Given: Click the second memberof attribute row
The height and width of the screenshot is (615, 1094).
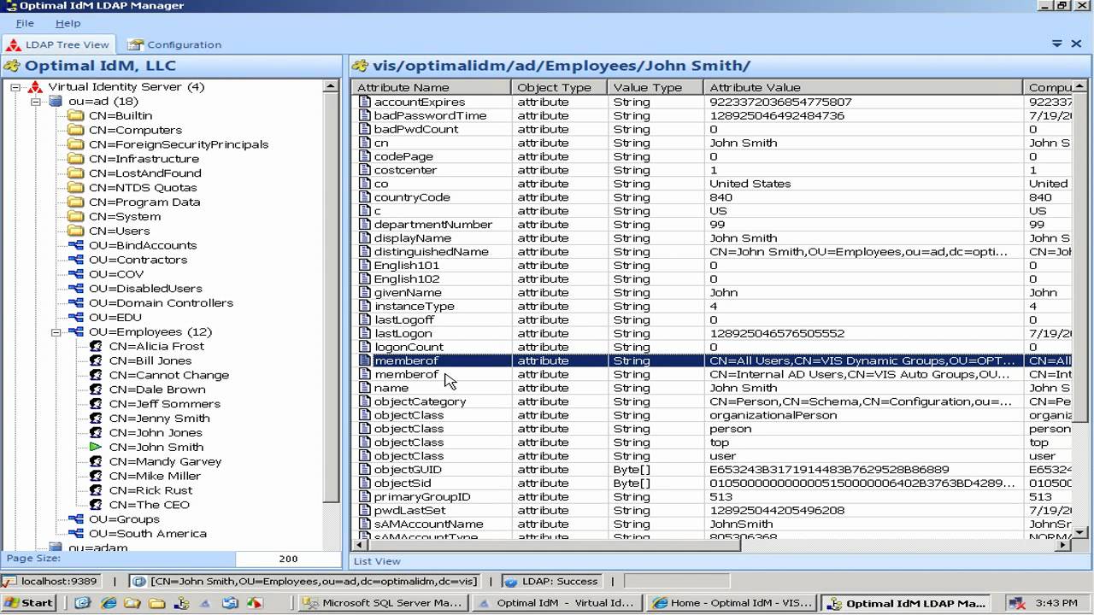Looking at the screenshot, I should [712, 375].
